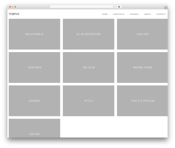The image size is (175, 148).
Task: Click the browser address bar field
Action: 83,7
